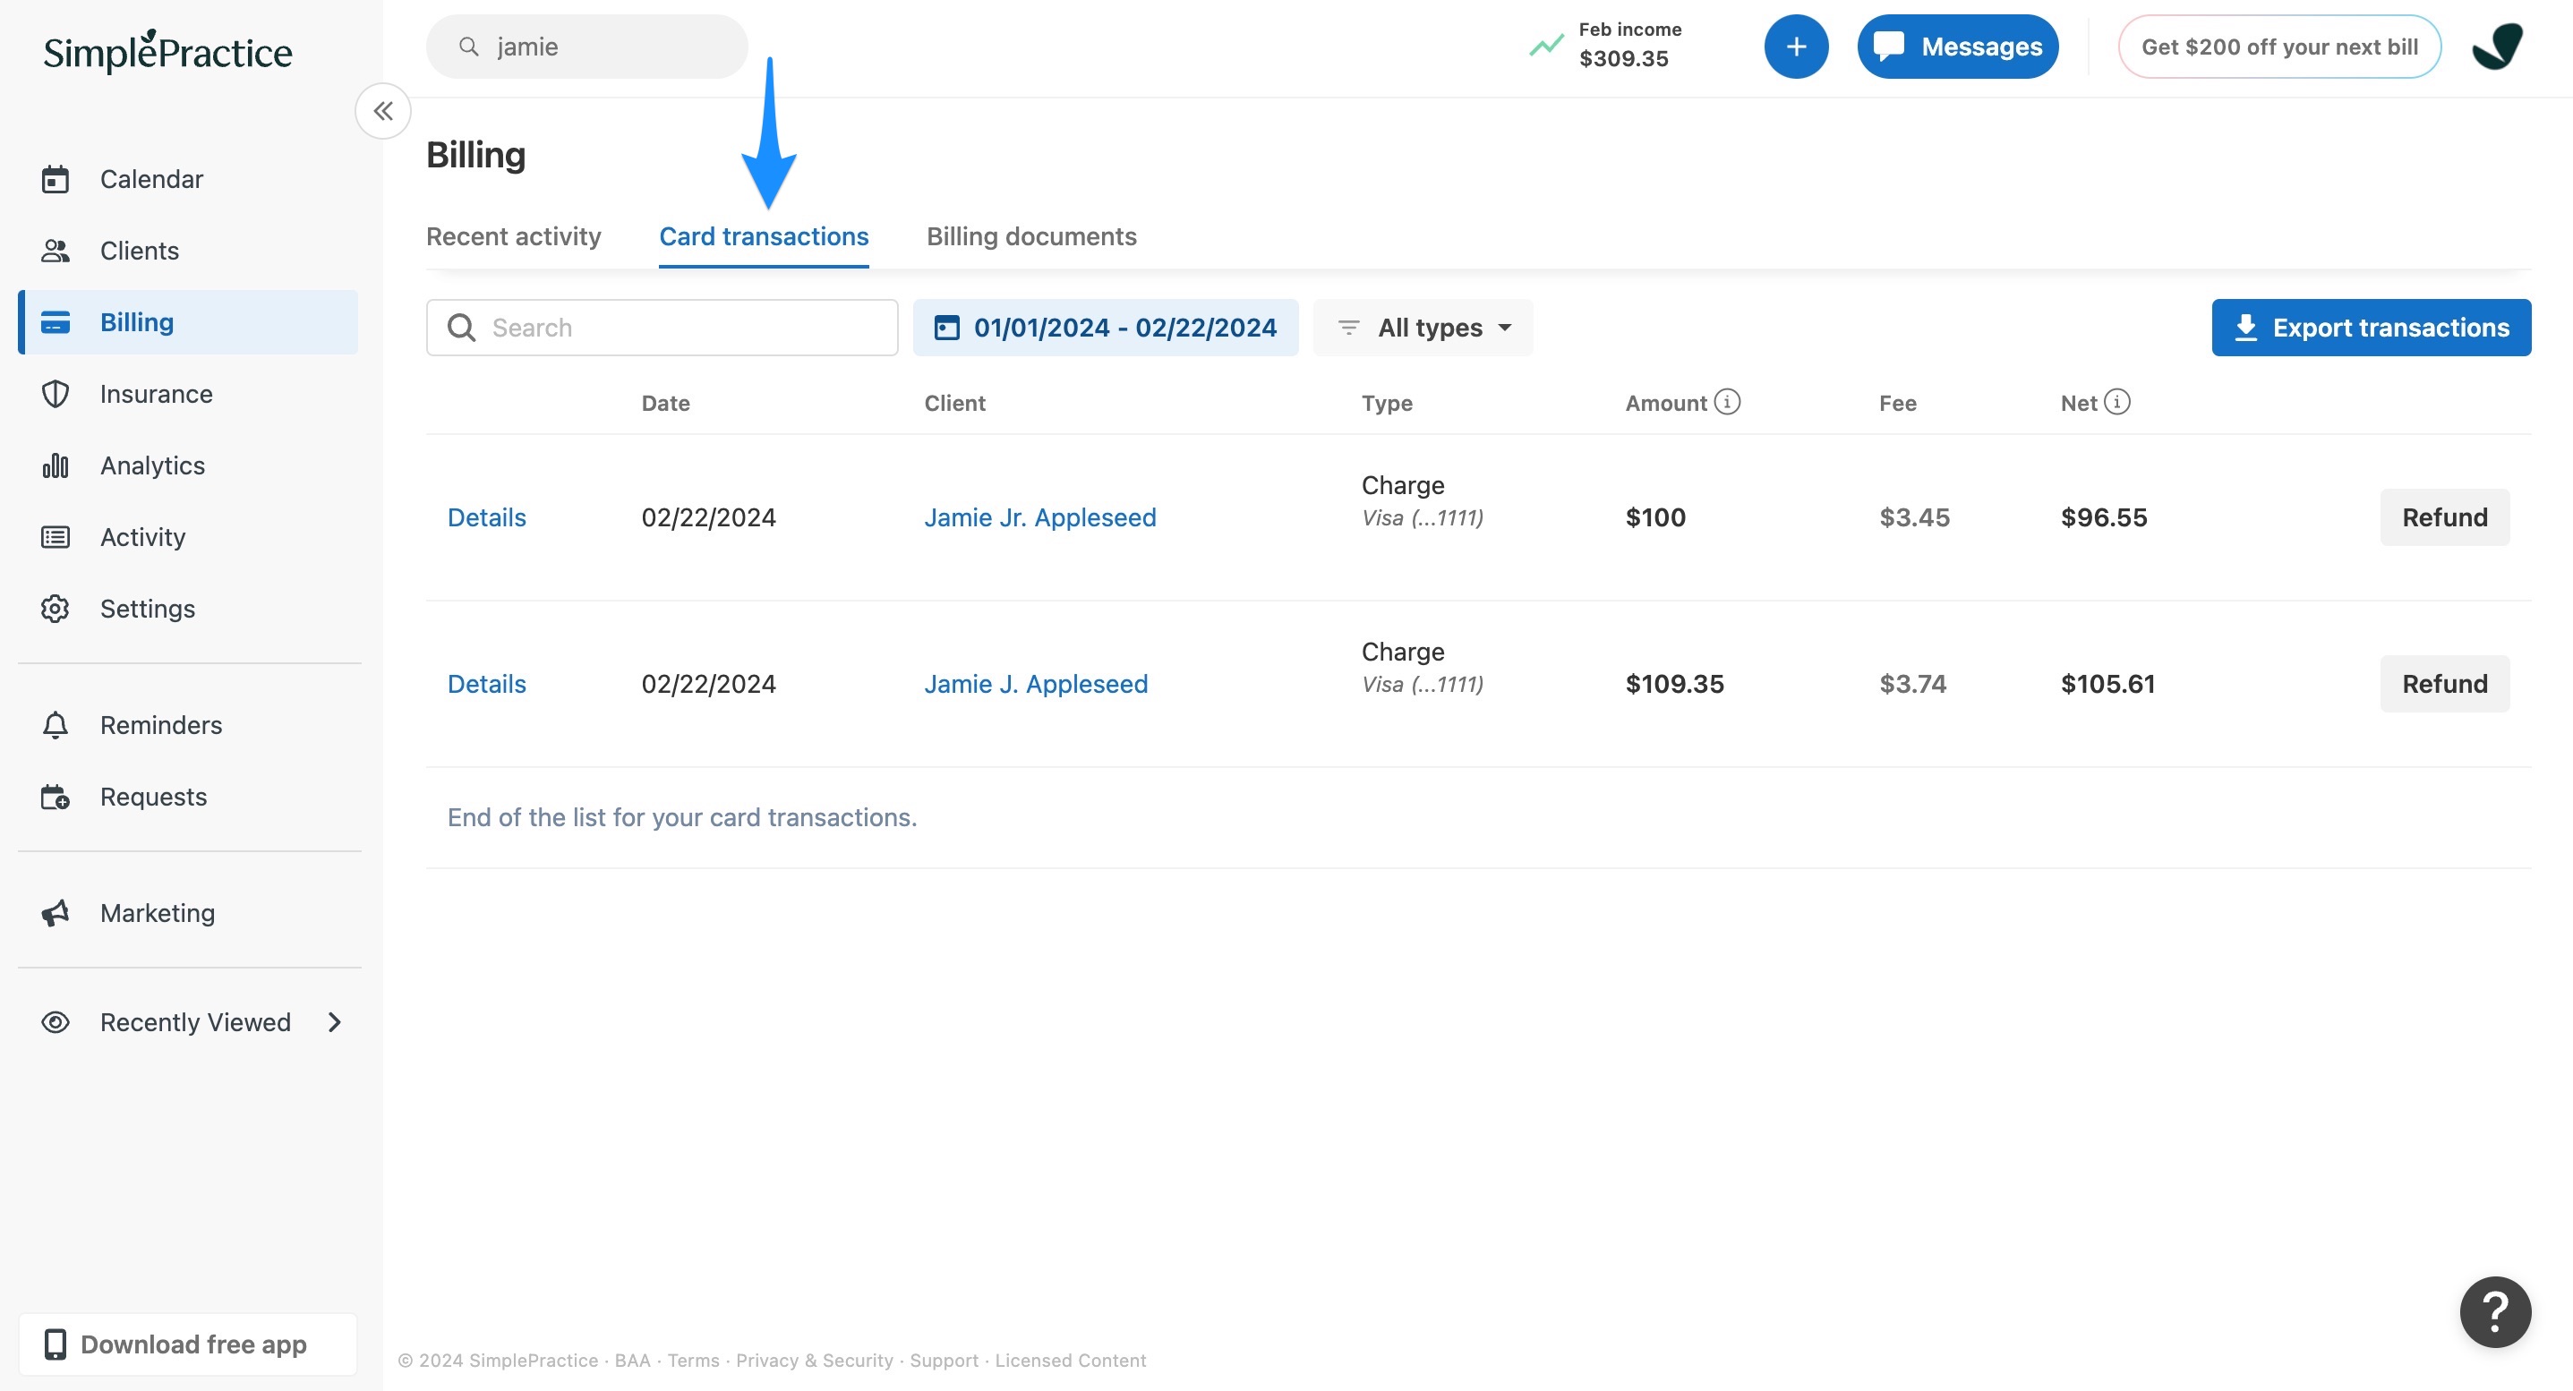Click the Marketing megaphone icon
The height and width of the screenshot is (1391, 2573).
click(x=55, y=913)
